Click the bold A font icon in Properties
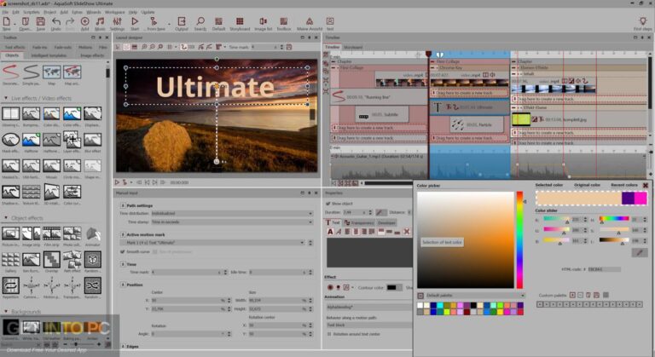 tap(330, 231)
